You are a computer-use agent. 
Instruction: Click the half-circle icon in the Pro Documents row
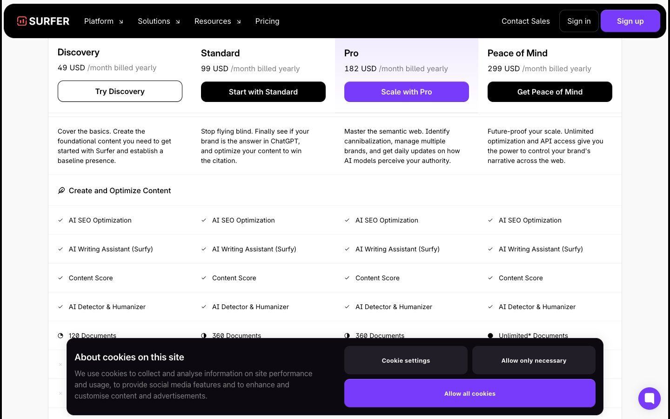pos(347,336)
